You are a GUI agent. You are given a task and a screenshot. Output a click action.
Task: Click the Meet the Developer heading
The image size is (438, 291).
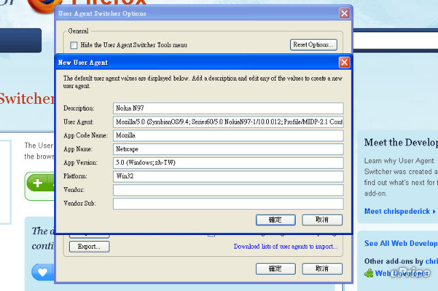point(401,143)
